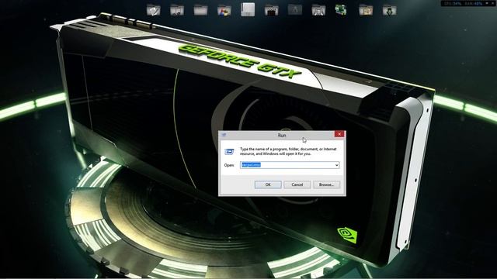Open the dark flat folder icon in dock
Image resolution: width=497 pixels, height=279 pixels.
(x=295, y=10)
